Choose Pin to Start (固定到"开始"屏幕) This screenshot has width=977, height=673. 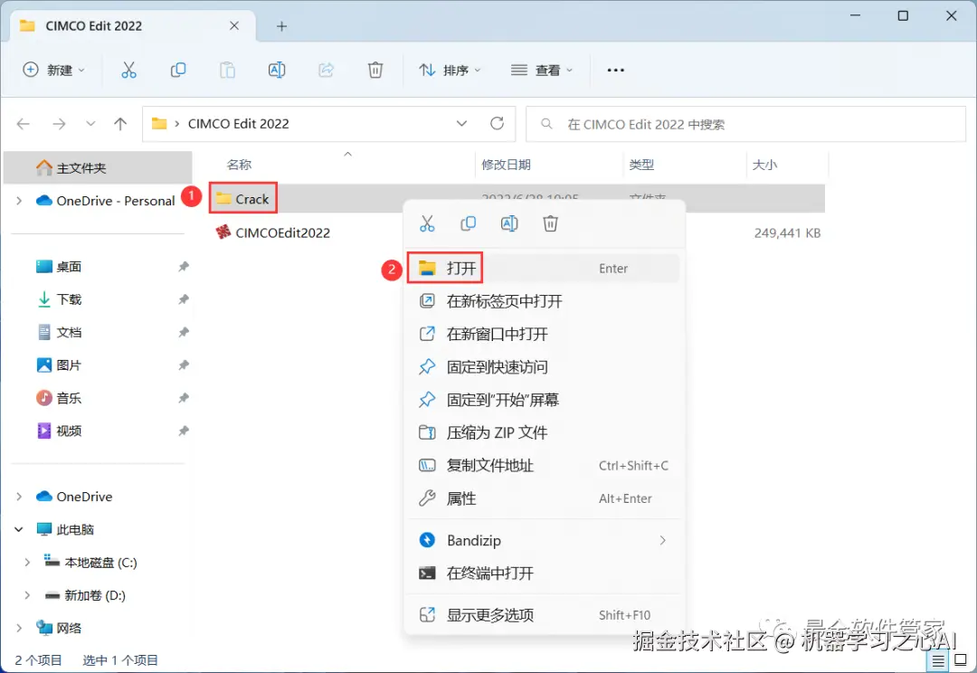[543, 400]
